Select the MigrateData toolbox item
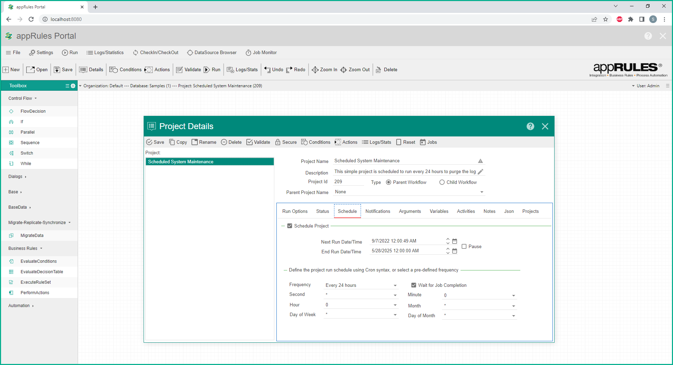 coord(32,236)
